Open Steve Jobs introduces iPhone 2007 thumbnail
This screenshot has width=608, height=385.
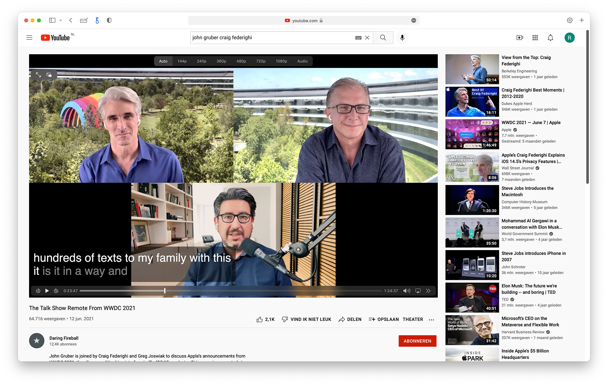click(472, 265)
